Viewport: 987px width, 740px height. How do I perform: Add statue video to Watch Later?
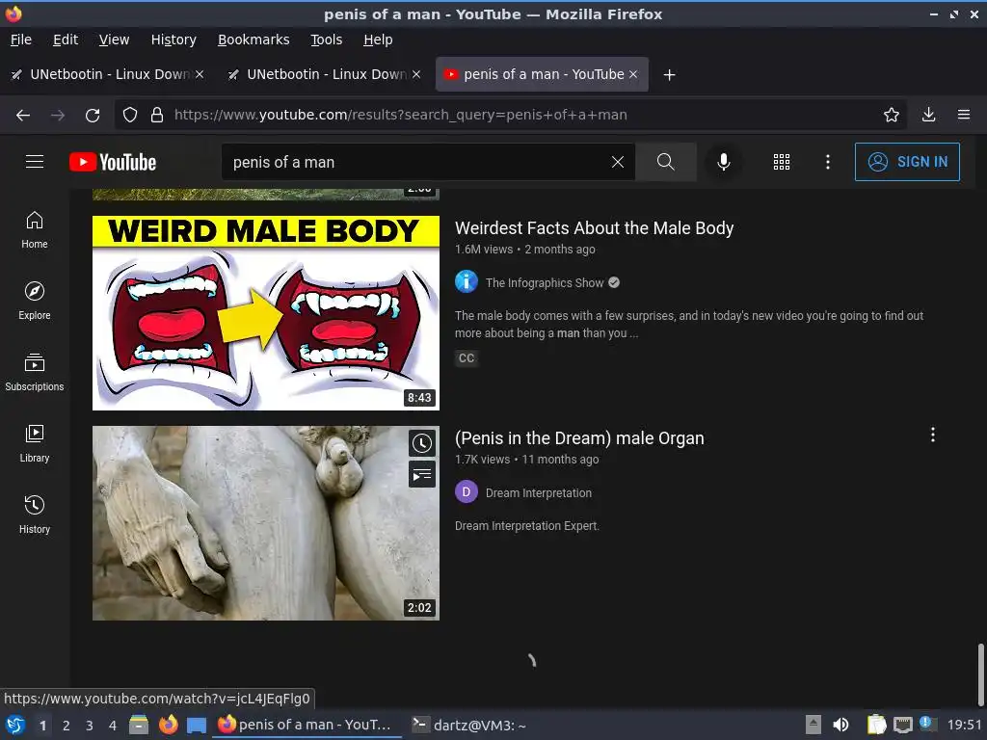tap(422, 443)
